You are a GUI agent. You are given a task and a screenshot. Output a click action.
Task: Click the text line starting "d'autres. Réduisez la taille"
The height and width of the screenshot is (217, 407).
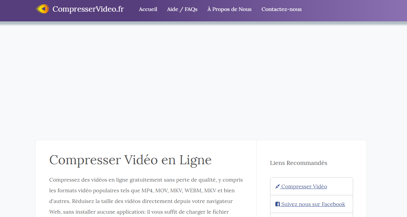click(x=141, y=201)
